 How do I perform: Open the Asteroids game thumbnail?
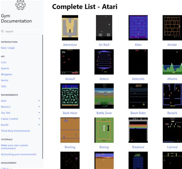pyautogui.click(x=138, y=62)
